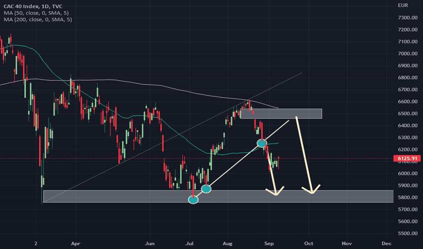Click the Nov label on time axis
The height and width of the screenshot is (249, 423).
(347, 244)
